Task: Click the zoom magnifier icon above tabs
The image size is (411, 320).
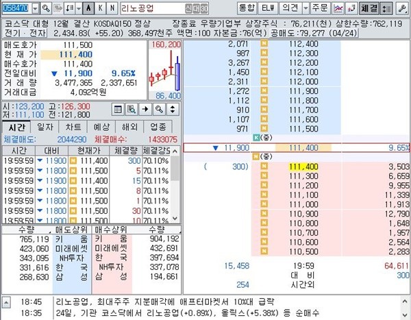Action: click(x=158, y=109)
